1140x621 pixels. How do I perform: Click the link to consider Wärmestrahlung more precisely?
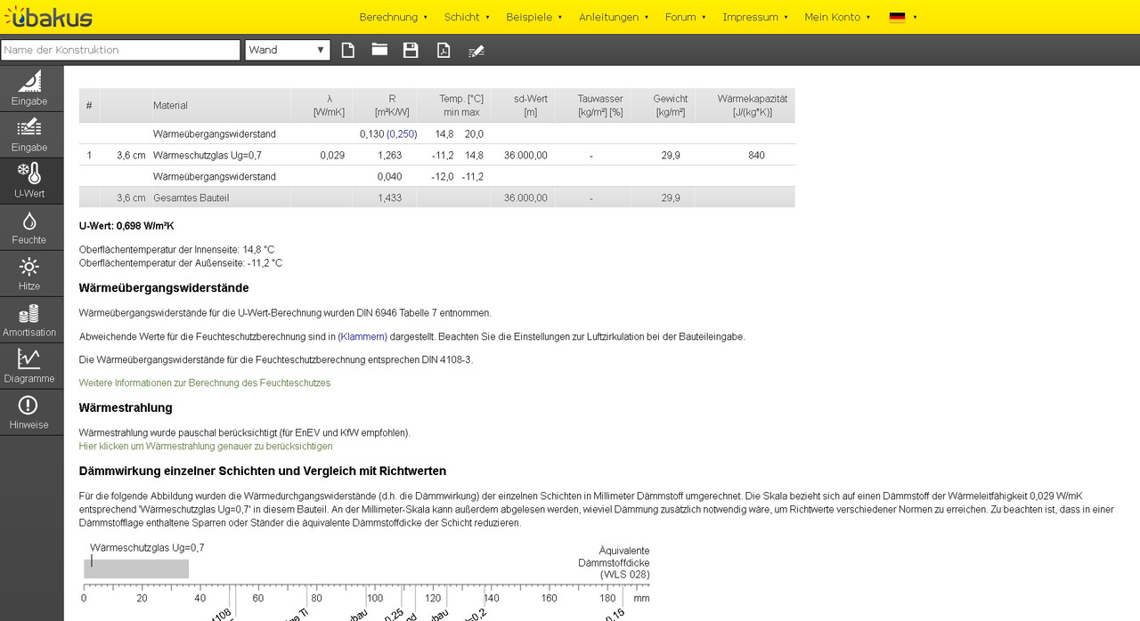pyautogui.click(x=206, y=447)
